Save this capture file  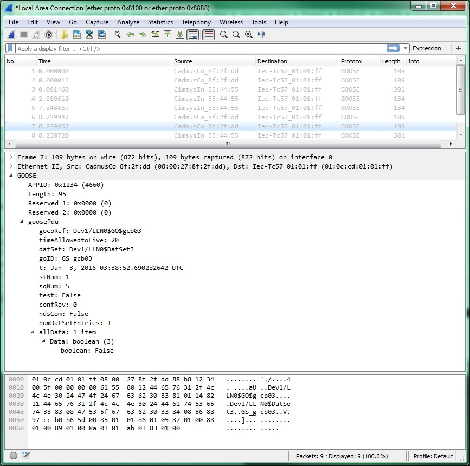(x=77, y=35)
